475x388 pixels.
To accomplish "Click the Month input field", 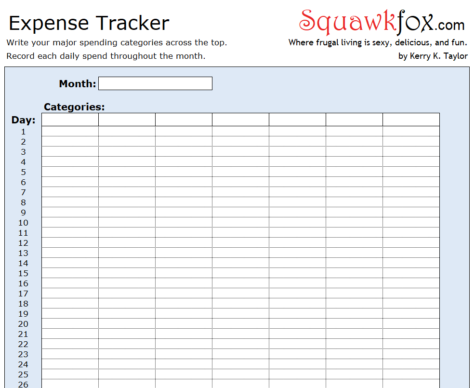I will point(155,83).
